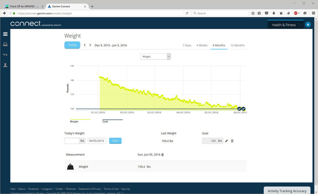
Task: Close the Garmin Connect browser tab
Action: (x=85, y=7)
